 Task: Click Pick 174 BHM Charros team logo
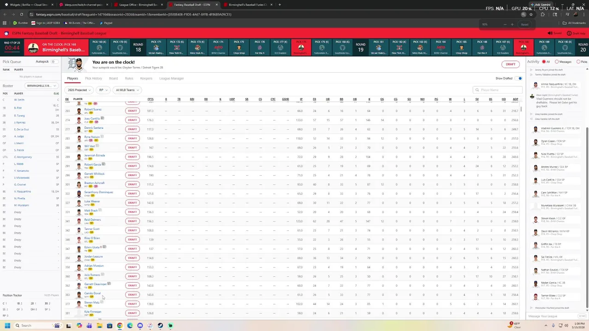point(218,47)
